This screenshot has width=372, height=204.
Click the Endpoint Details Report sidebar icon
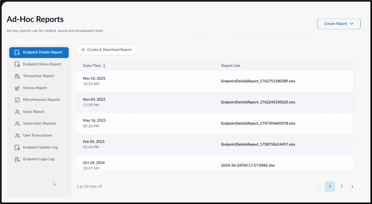pos(17,53)
